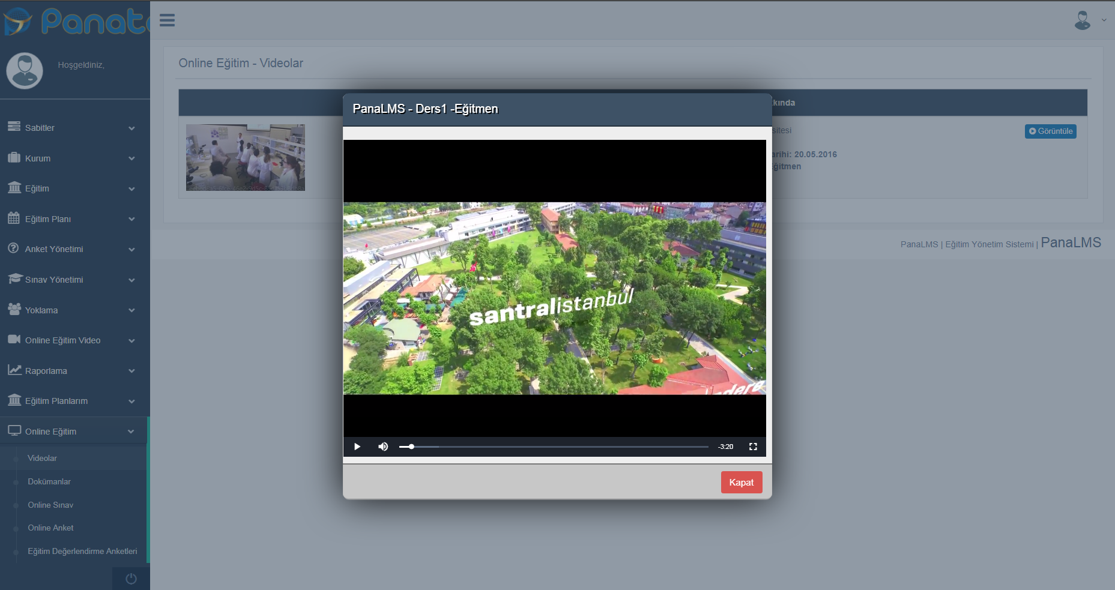Select the Dokümanlar submenu item
Image resolution: width=1115 pixels, height=590 pixels.
(x=49, y=481)
